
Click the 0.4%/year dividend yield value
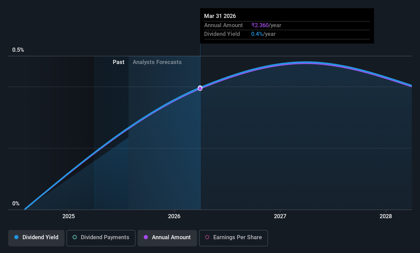(263, 34)
